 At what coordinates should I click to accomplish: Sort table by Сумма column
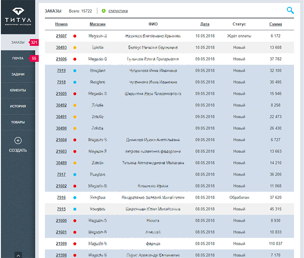[276, 24]
